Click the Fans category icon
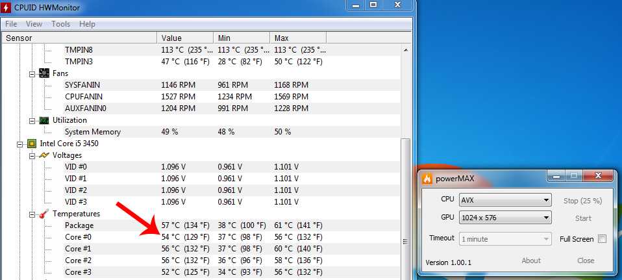 [x=44, y=73]
